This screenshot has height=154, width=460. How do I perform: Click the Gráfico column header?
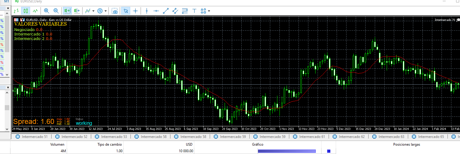pos(258,144)
